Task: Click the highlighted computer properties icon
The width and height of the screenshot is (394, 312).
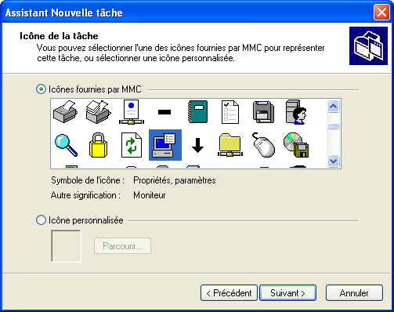Action: pos(165,145)
